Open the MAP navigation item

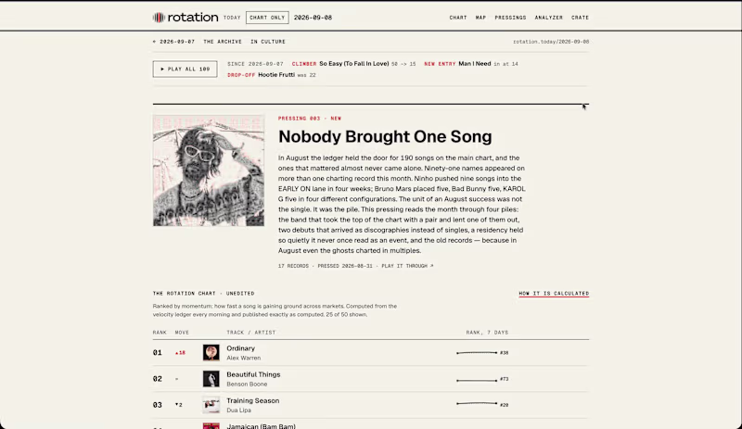point(480,18)
